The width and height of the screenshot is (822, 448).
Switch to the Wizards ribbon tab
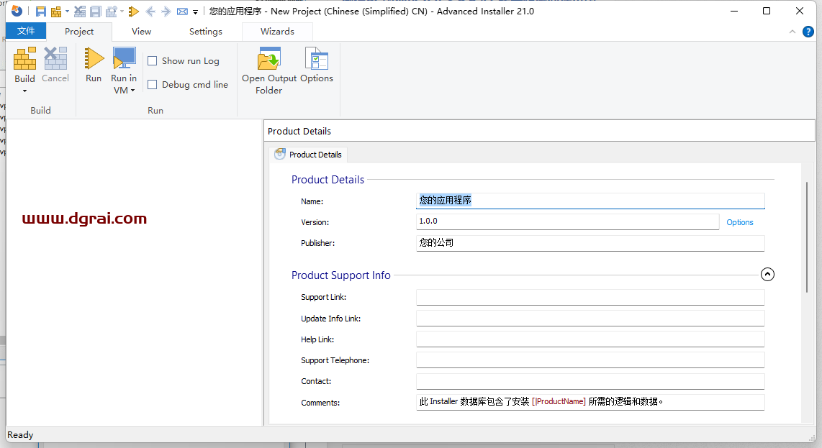click(x=277, y=32)
